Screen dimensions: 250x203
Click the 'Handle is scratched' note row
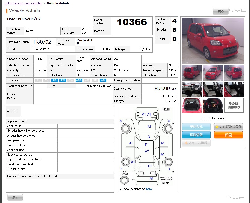[60, 164]
